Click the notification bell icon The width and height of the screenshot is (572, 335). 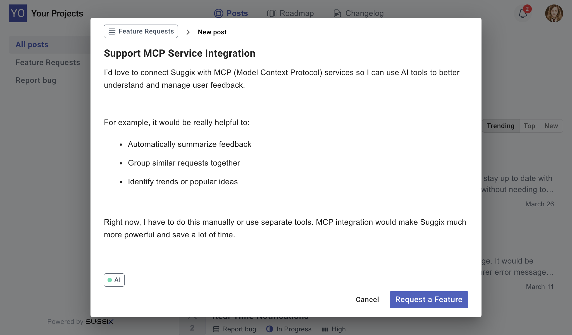point(523,13)
